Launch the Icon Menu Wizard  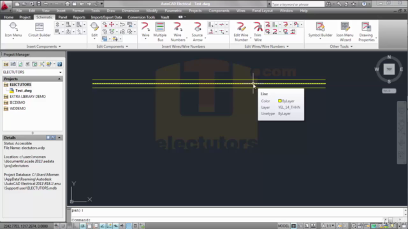[x=345, y=32]
